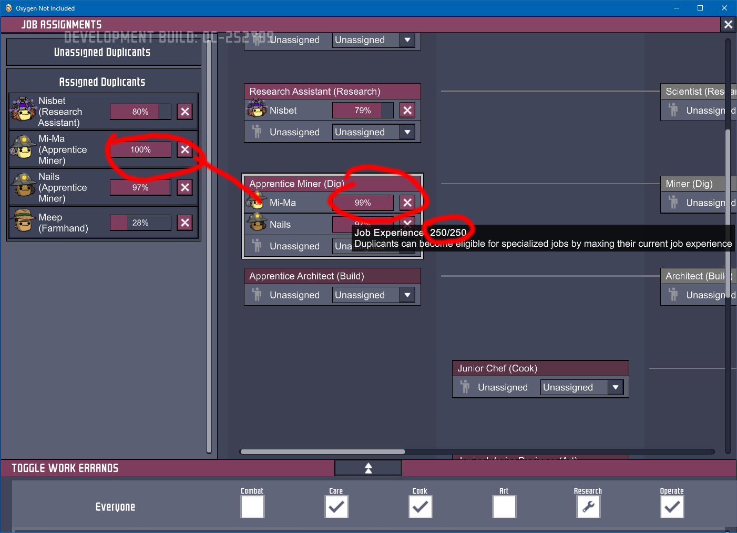Toggle the Combat errand checkbox for Everyone

click(x=252, y=507)
